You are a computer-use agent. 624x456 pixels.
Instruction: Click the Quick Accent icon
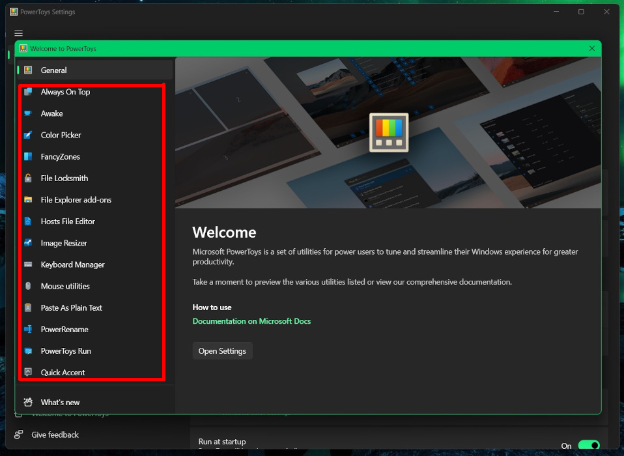(x=29, y=372)
